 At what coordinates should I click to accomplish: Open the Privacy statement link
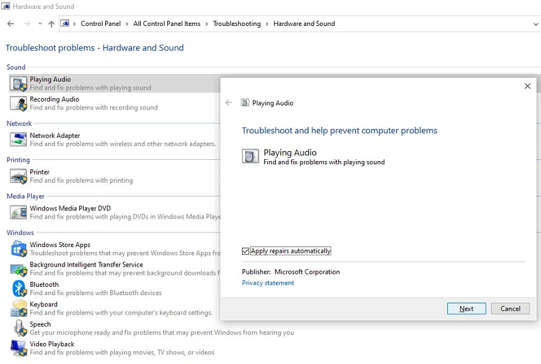267,282
